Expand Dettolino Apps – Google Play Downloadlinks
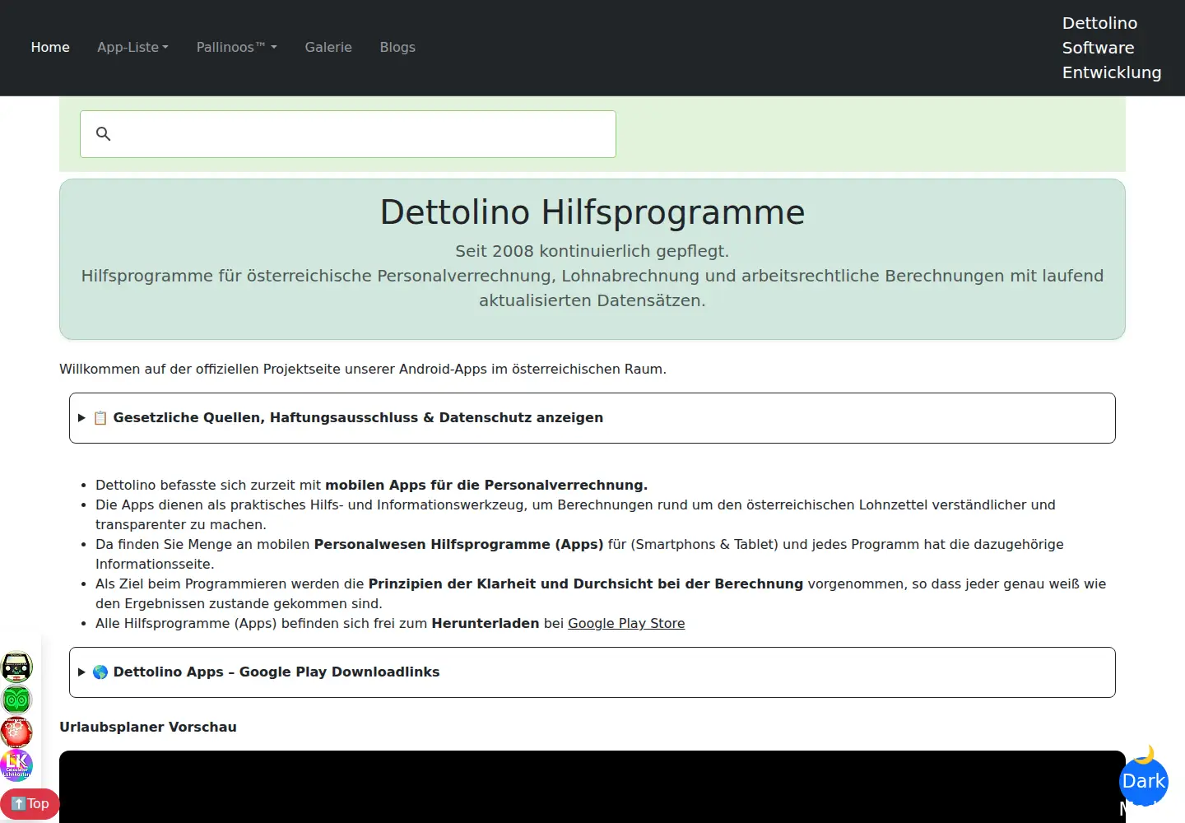This screenshot has width=1185, height=823. (592, 672)
